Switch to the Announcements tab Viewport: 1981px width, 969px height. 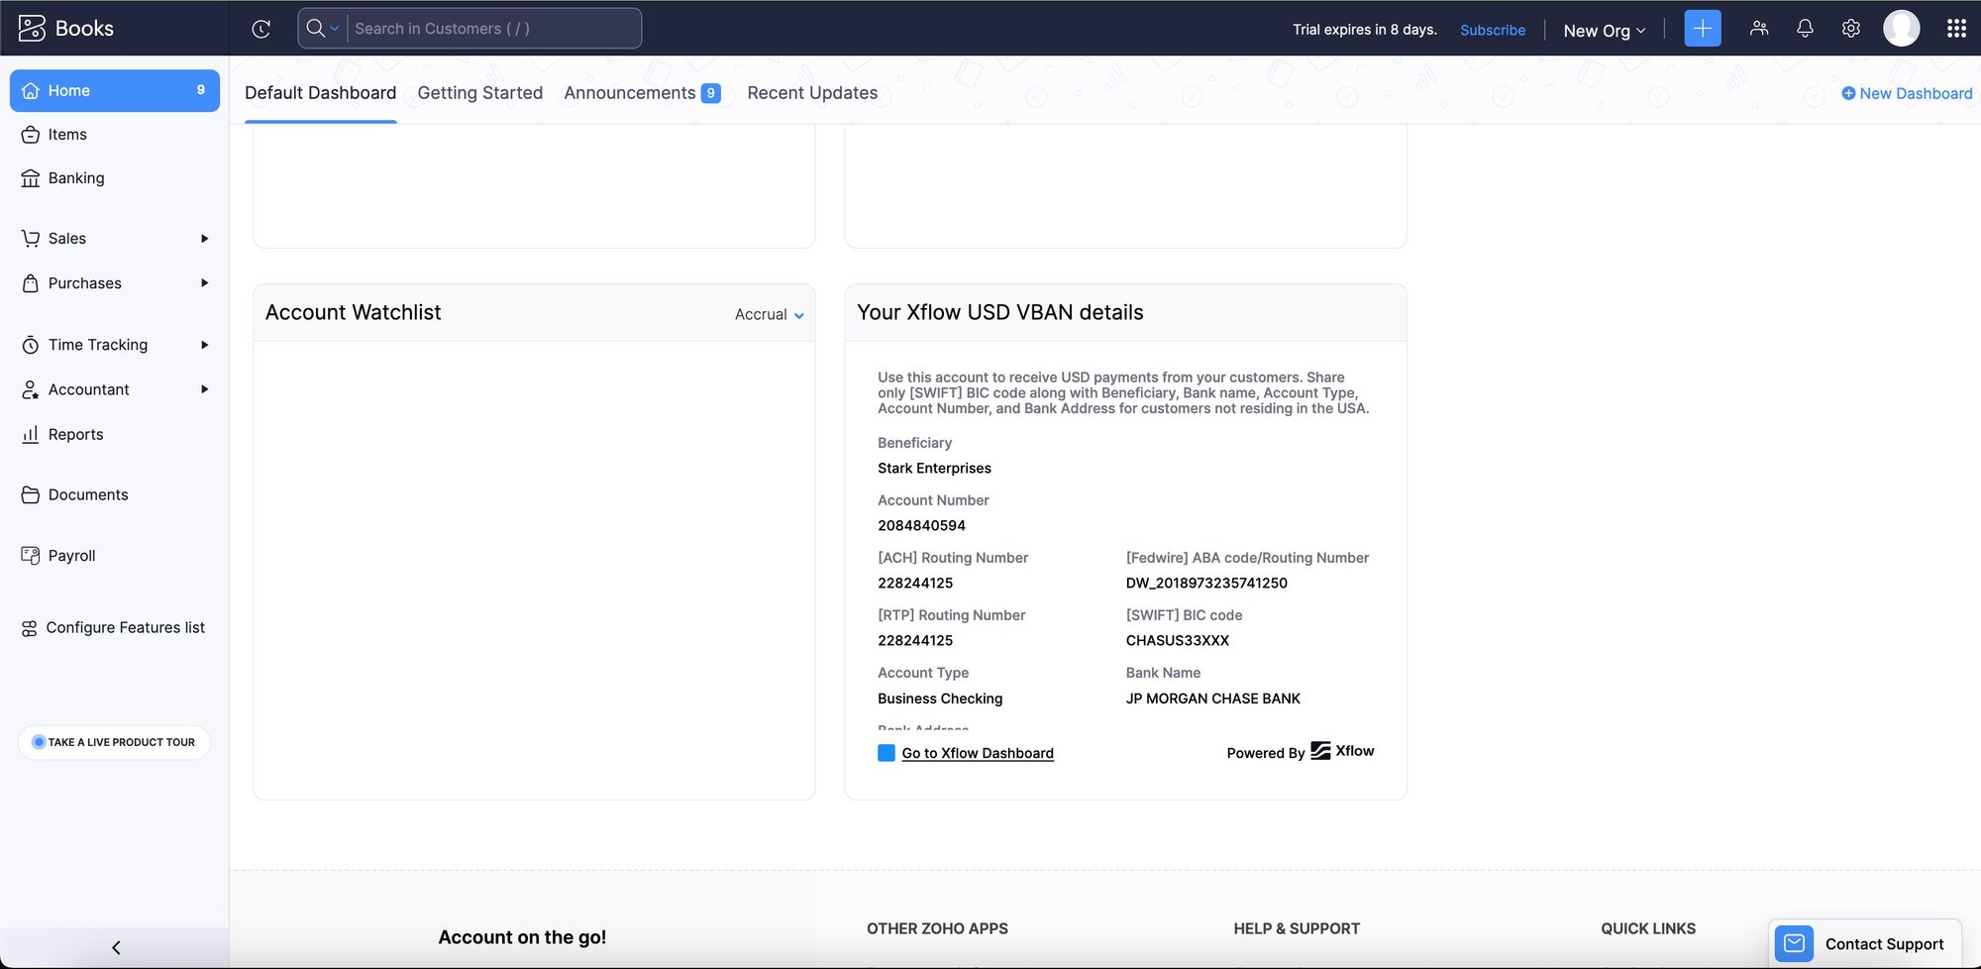click(630, 93)
